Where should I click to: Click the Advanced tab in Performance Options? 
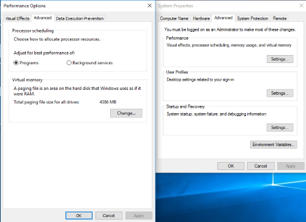pos(43,18)
